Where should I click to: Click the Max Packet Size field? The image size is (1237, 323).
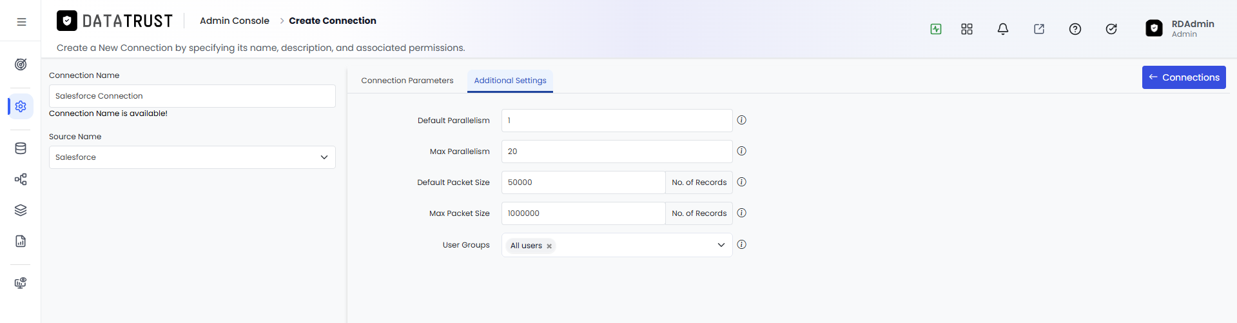tap(583, 213)
